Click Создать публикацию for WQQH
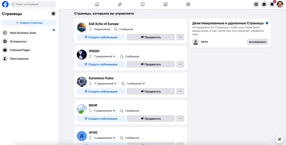The width and height of the screenshot is (286, 145). [101, 64]
